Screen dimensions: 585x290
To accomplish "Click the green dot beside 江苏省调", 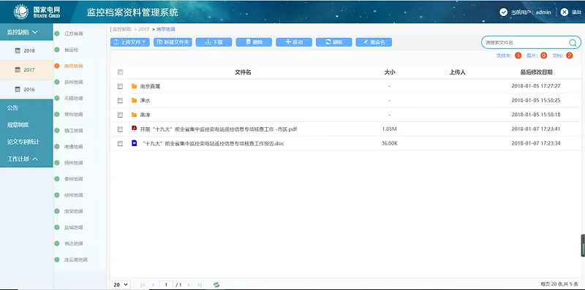I will [57, 34].
